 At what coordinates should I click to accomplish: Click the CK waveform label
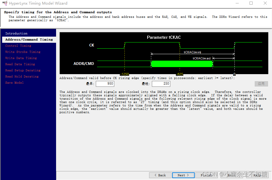91,45
